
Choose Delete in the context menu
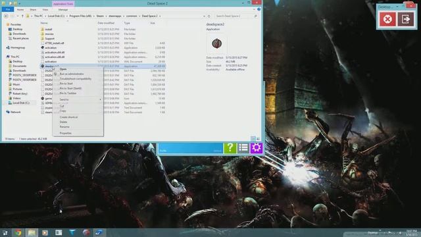point(64,122)
